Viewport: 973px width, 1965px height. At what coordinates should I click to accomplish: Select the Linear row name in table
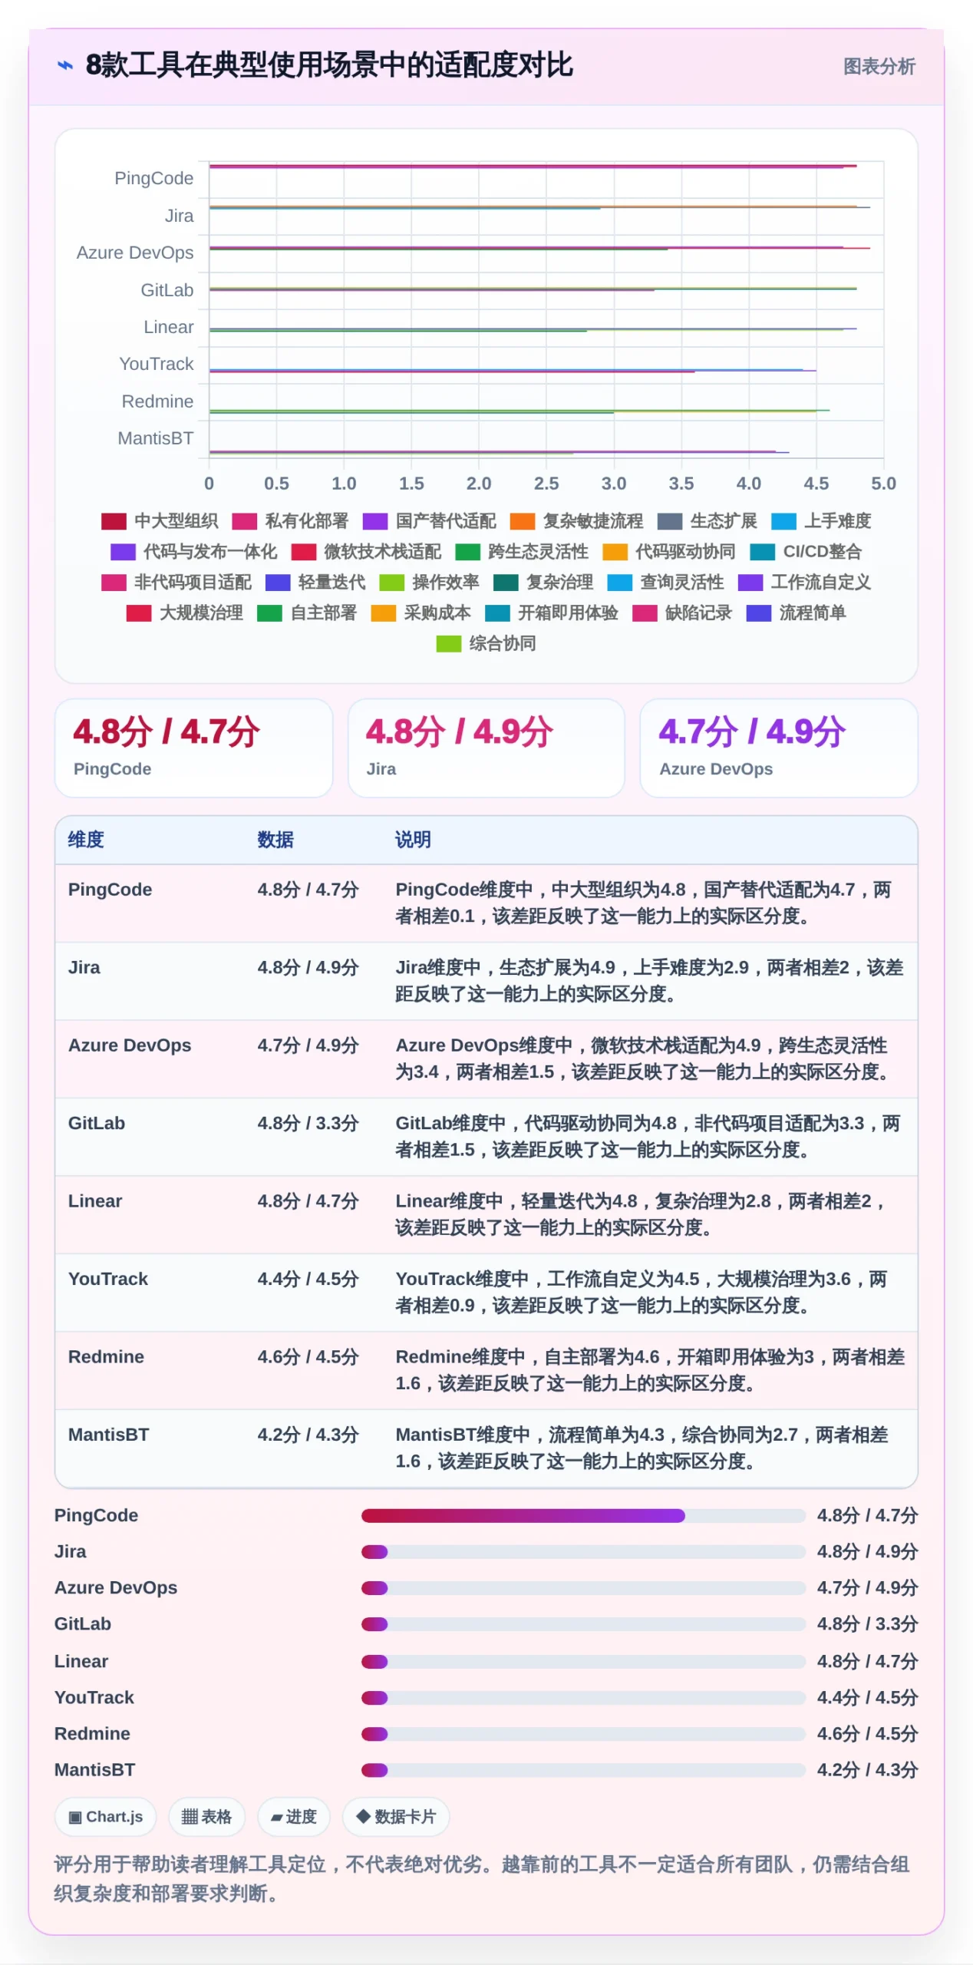point(95,1201)
